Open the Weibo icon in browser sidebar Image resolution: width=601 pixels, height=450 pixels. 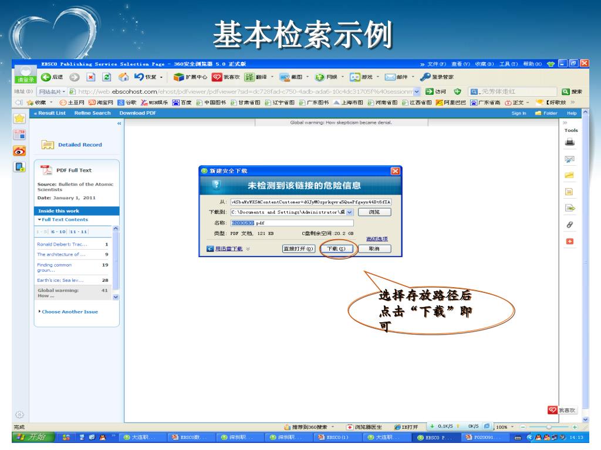[x=19, y=151]
